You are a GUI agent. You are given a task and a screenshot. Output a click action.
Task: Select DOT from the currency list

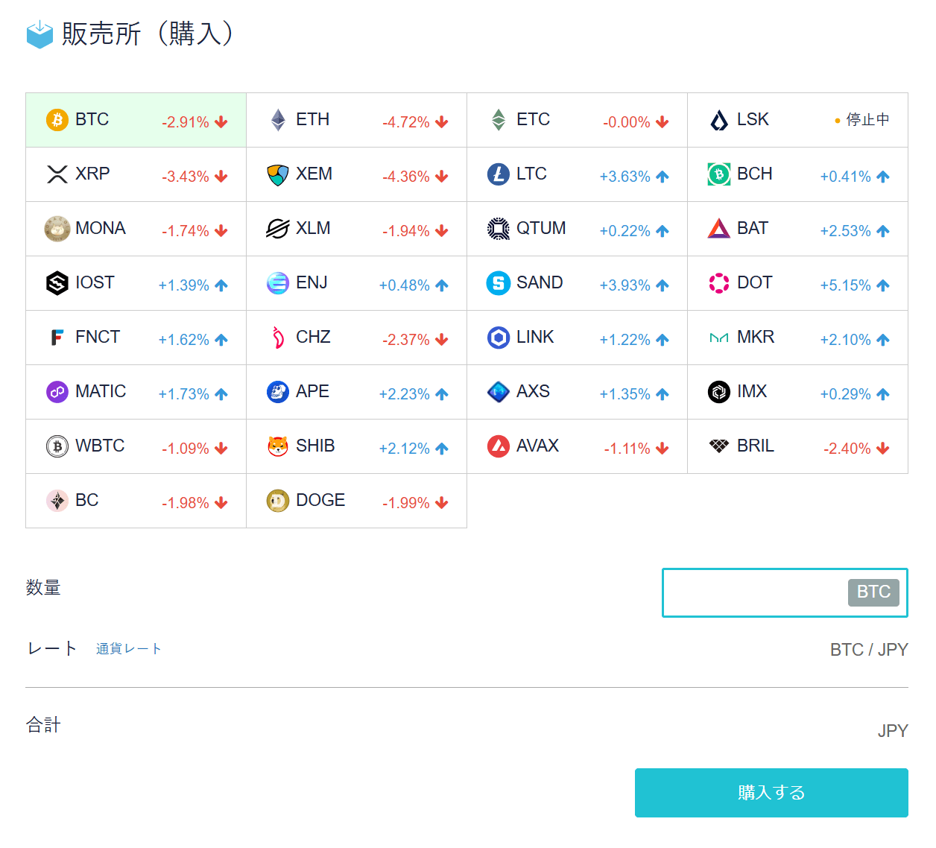[797, 283]
